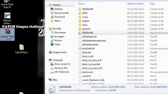Screen dimensions: 168x94
Task: Select the Call.of.Duty folder on desktop
Action: 22,49
